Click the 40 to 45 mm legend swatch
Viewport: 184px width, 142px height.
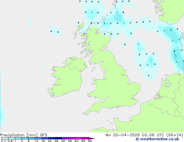[x=79, y=138]
